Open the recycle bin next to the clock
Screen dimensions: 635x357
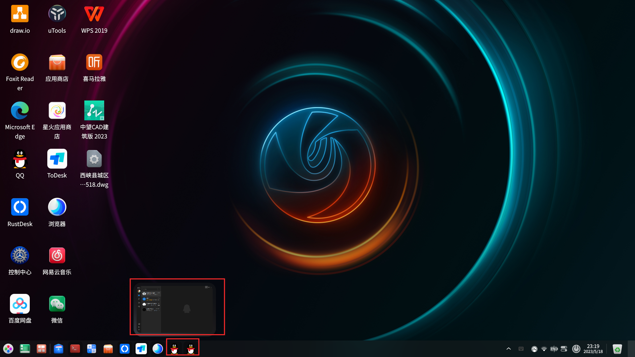618,349
